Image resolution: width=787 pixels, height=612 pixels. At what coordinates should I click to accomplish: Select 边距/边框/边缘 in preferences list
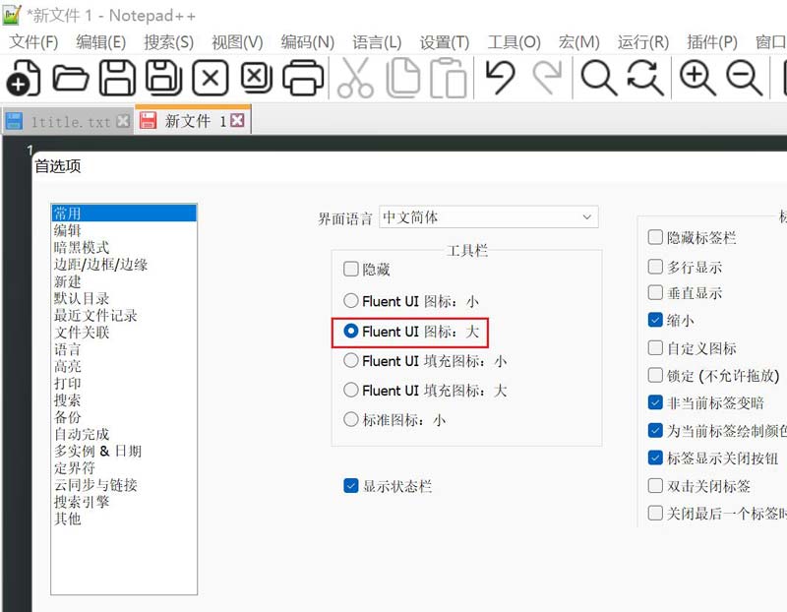[124, 264]
